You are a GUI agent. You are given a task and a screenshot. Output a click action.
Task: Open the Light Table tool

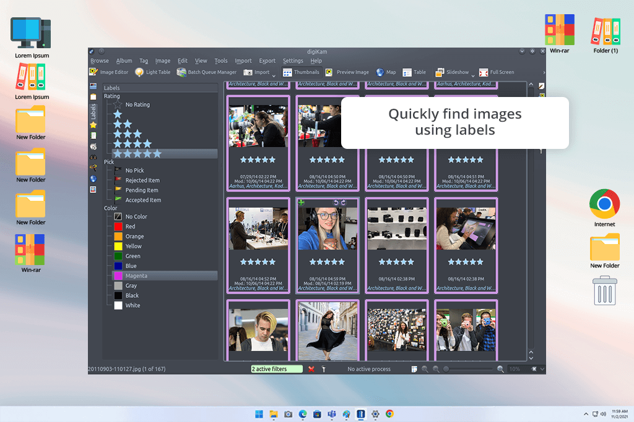click(x=153, y=72)
